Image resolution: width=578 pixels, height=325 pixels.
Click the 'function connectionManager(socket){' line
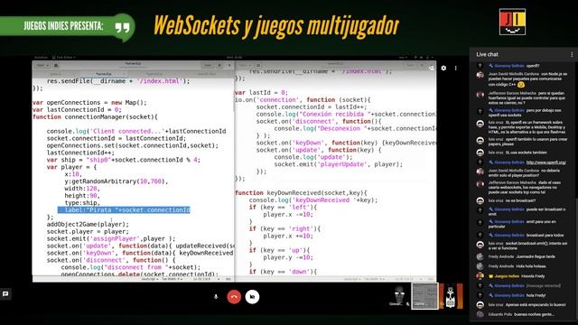coord(95,116)
